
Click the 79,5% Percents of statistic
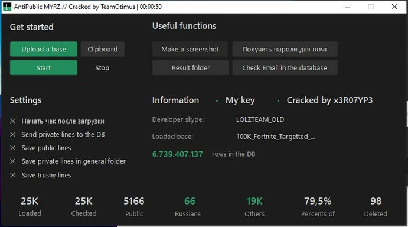(318, 207)
